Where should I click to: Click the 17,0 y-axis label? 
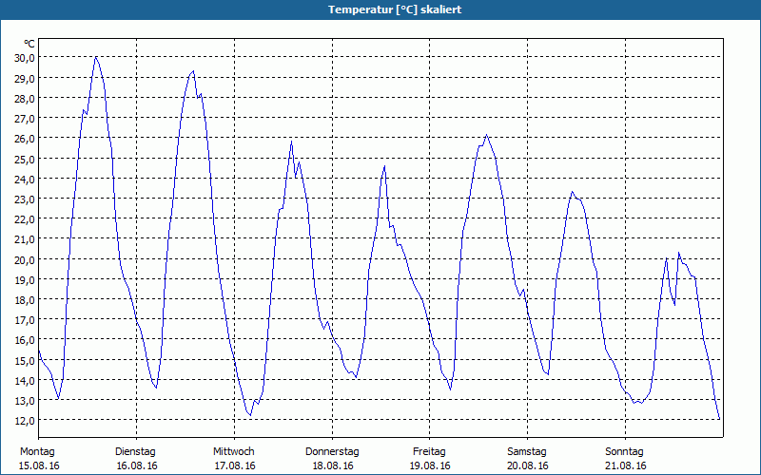tap(25, 320)
